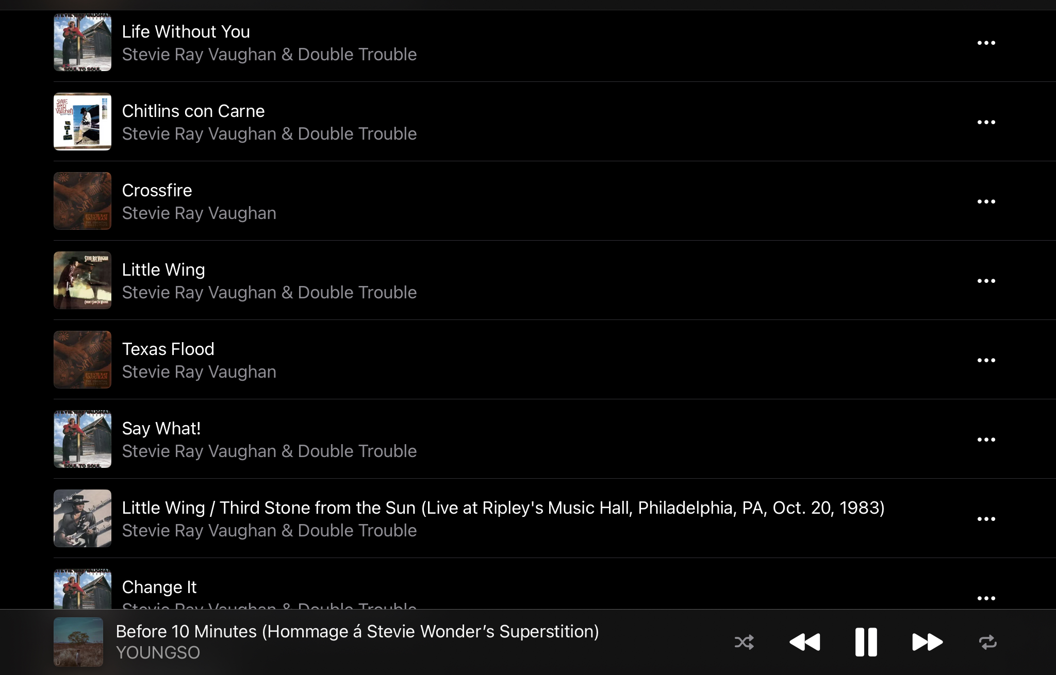Select Life Without You album cover

82,42
